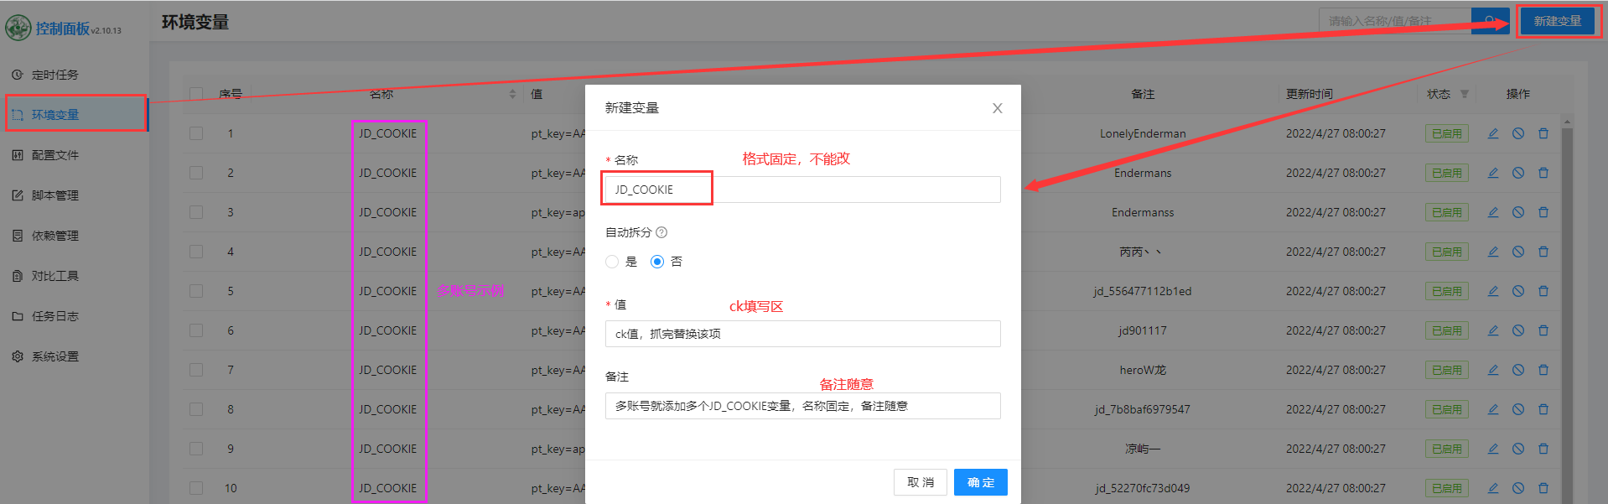Open the 状态 column filter dropdown
Viewport: 1608px width, 504px height.
point(1464,94)
